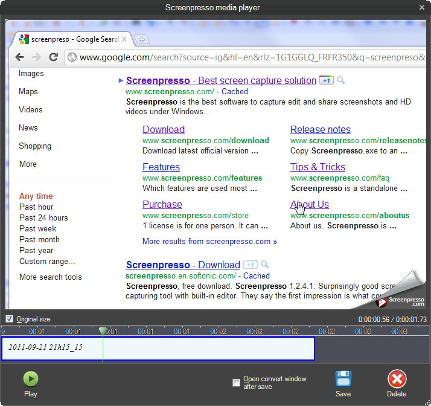431x406 pixels.
Task: Enable Open convert window after save
Action: coord(237,382)
